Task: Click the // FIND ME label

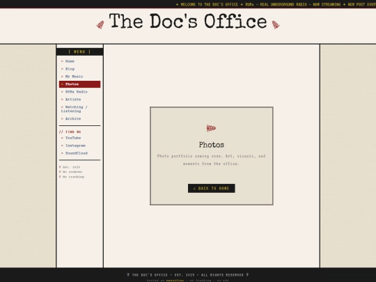Action: (x=70, y=132)
